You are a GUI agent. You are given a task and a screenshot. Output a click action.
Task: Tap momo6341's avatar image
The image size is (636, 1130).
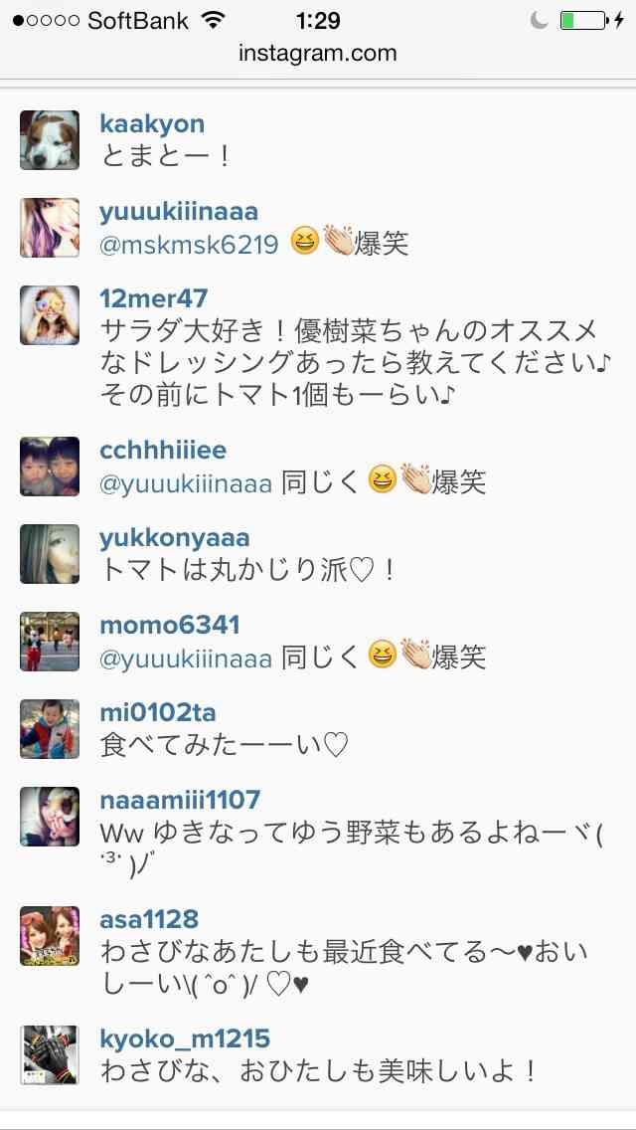pyautogui.click(x=50, y=642)
